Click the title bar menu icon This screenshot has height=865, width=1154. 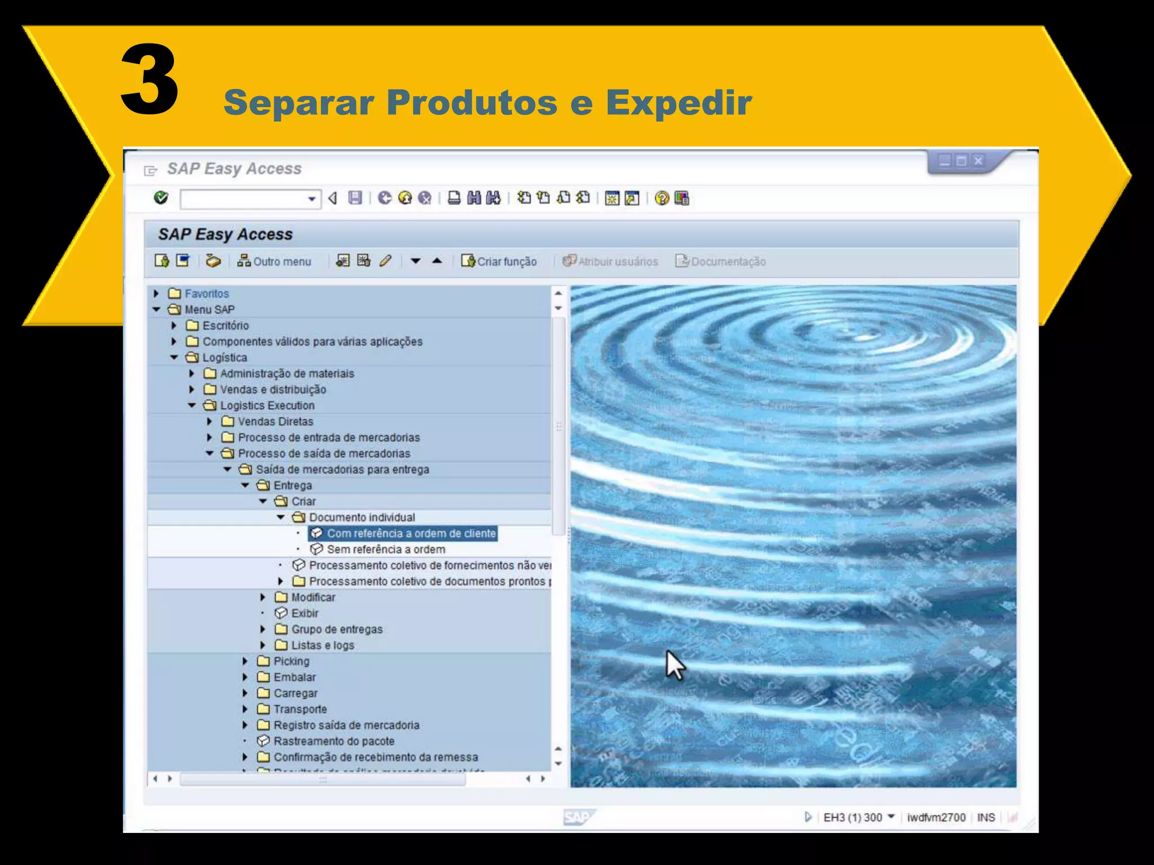coord(150,170)
